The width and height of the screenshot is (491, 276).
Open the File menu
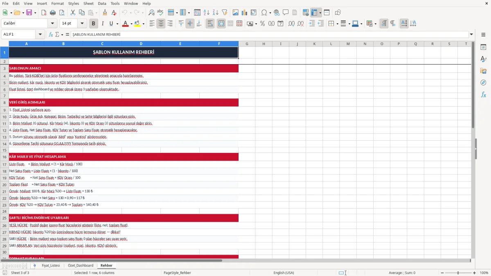(x=5, y=3)
